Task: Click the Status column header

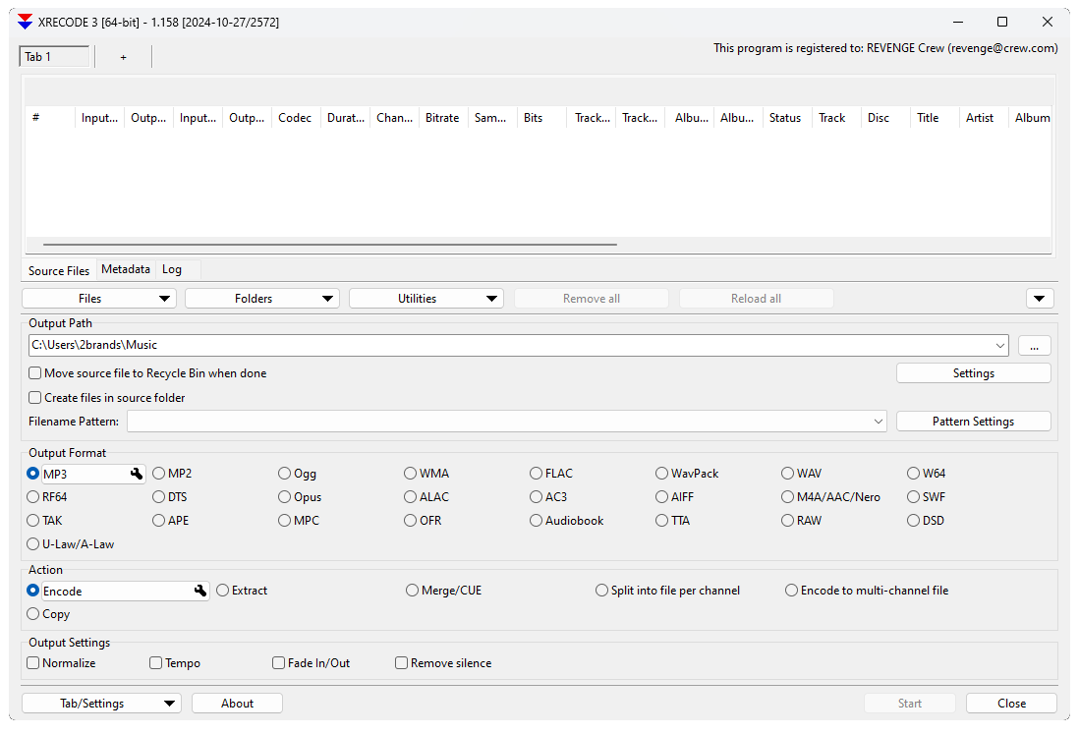Action: tap(787, 118)
